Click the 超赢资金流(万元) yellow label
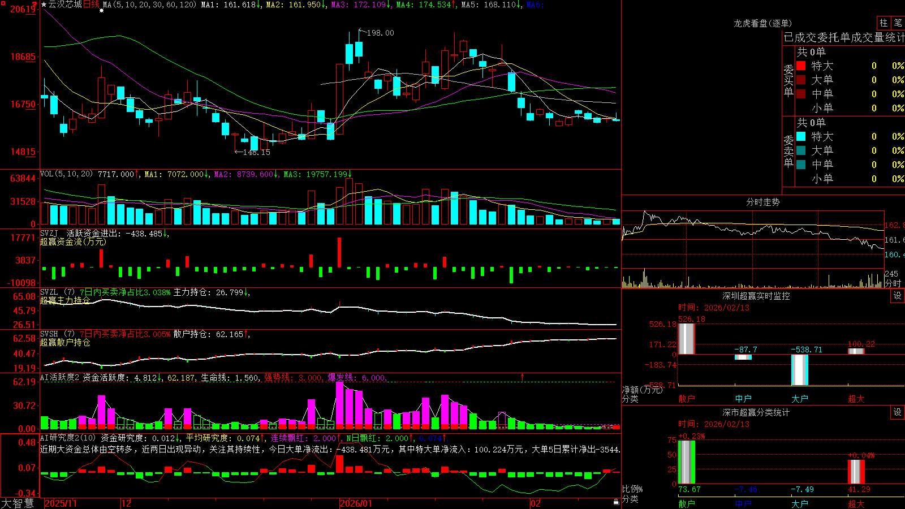905x509 pixels. [73, 241]
